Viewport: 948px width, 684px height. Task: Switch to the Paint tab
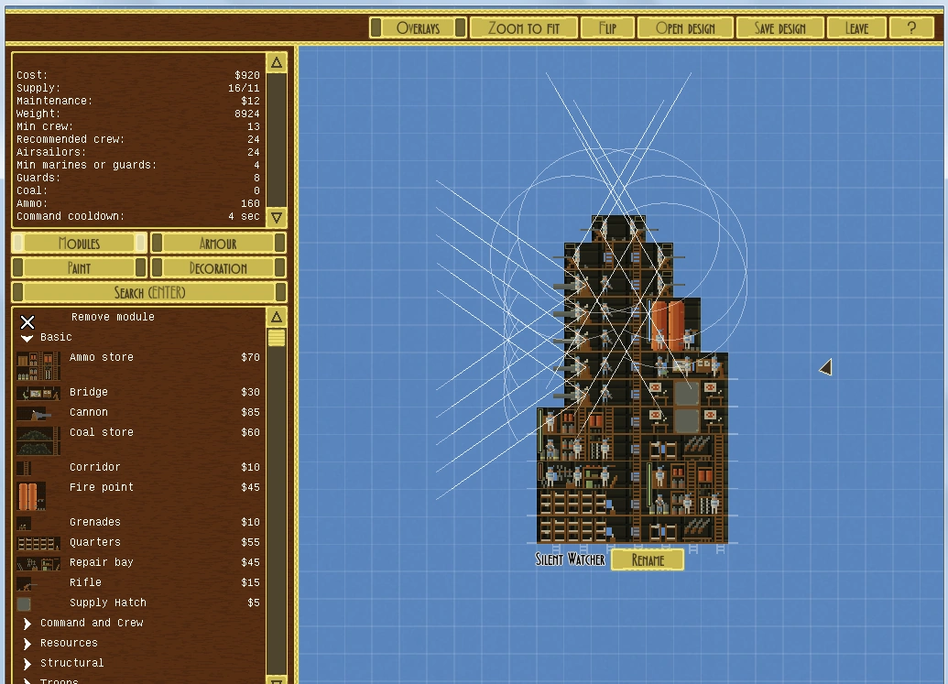(79, 268)
